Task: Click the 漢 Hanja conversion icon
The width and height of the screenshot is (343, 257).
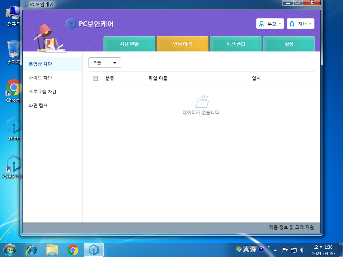Action: [253, 249]
